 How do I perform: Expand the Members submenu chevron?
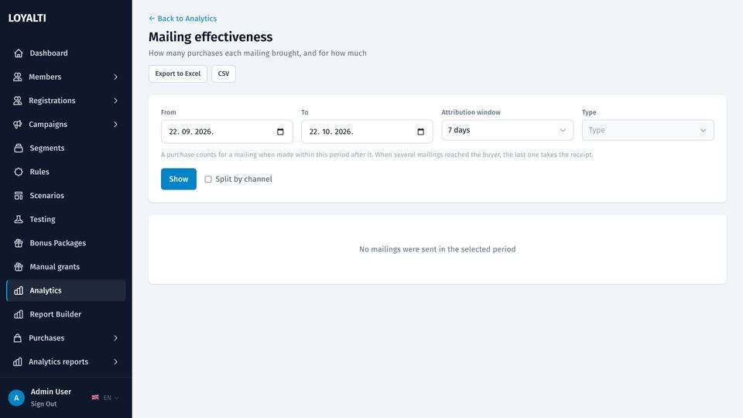click(x=115, y=77)
